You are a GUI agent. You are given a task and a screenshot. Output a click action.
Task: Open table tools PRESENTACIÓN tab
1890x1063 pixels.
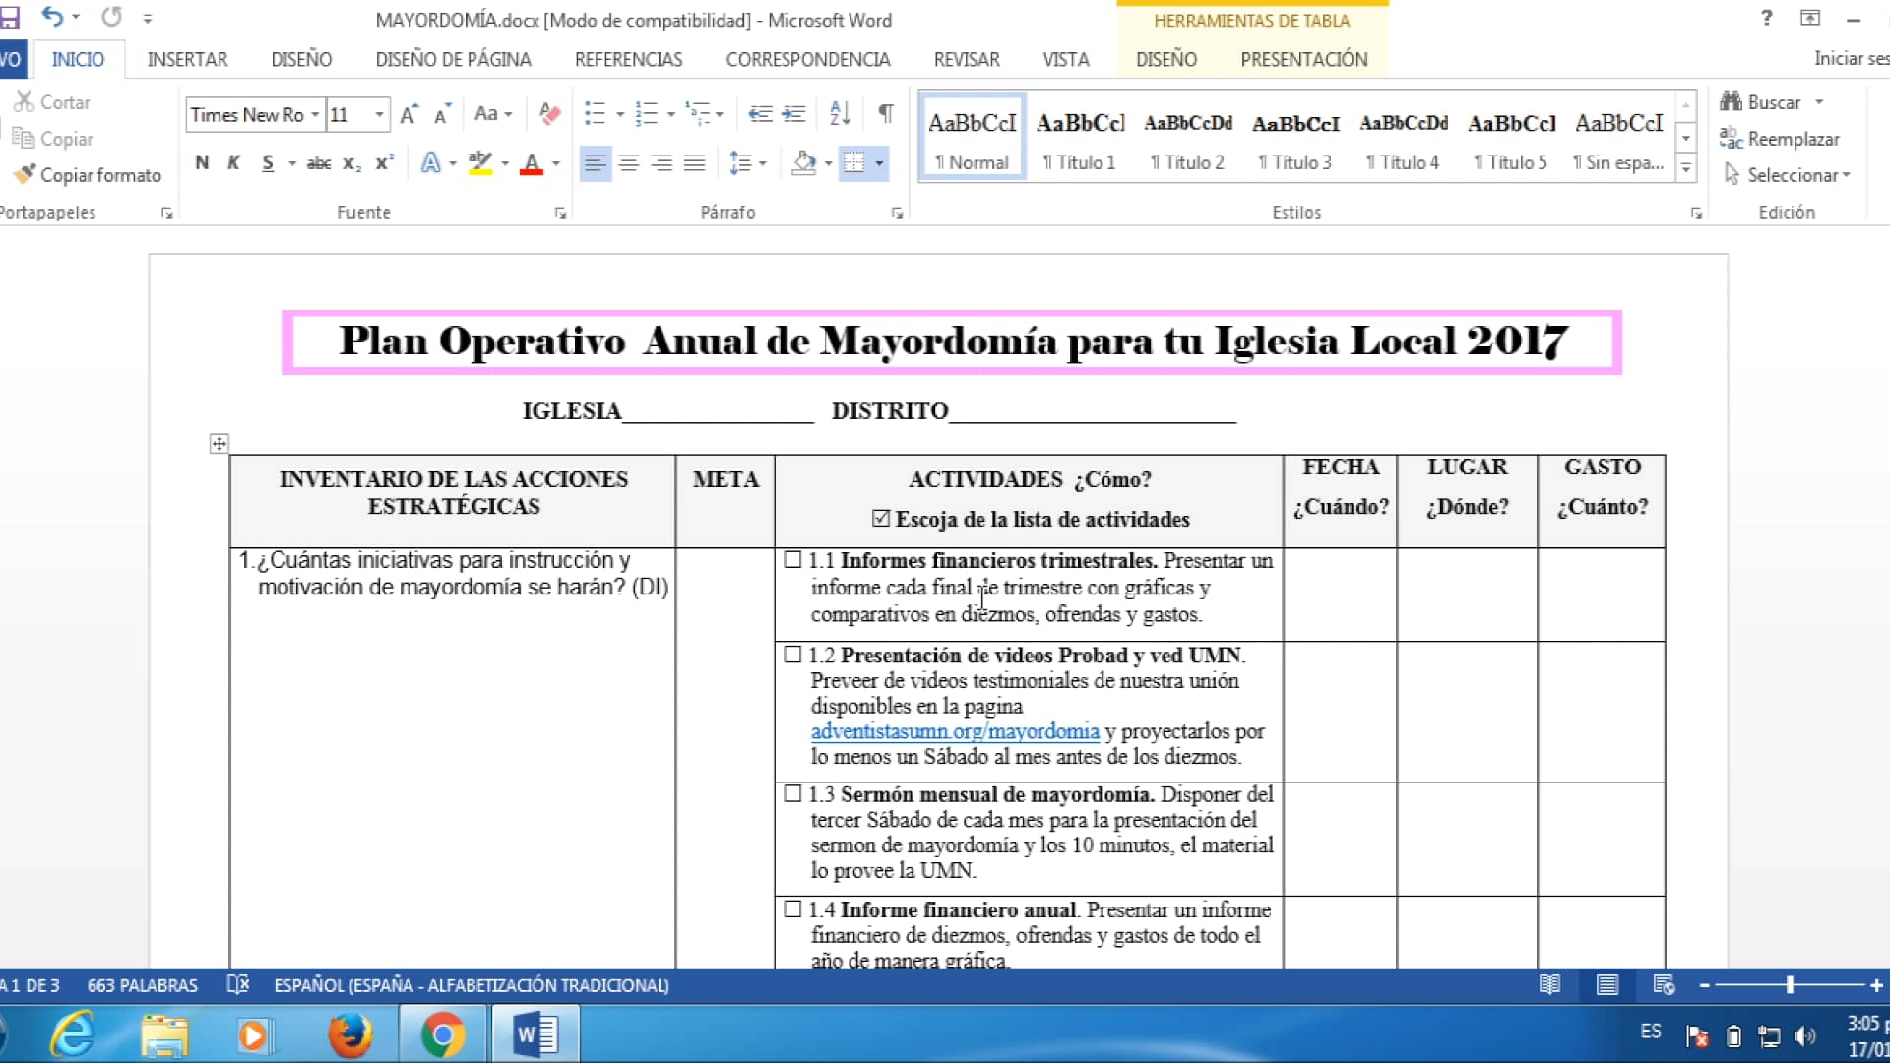tap(1303, 59)
